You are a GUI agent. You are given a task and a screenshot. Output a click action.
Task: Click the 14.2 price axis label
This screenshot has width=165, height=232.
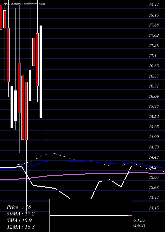tap(152, 167)
